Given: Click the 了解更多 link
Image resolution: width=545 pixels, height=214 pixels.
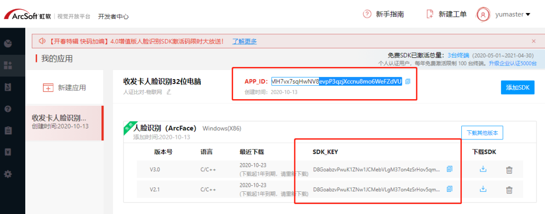Looking at the screenshot, I should [245, 41].
